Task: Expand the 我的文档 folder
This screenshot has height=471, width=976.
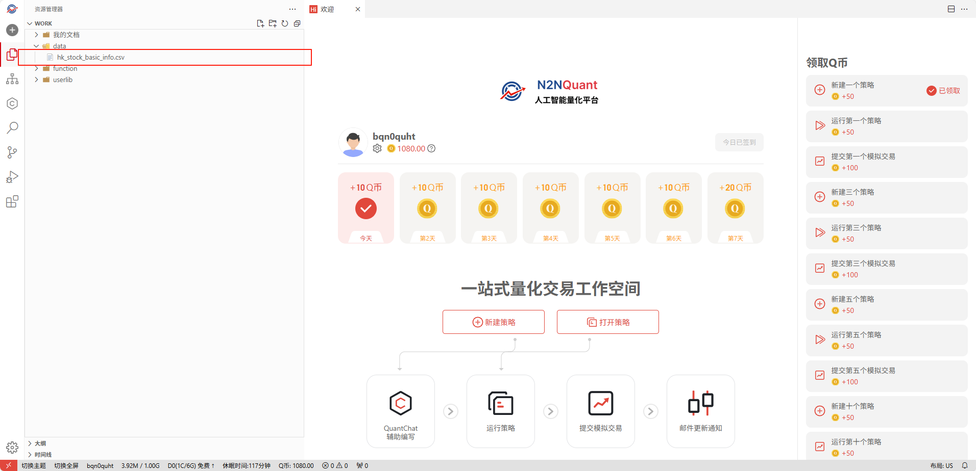Action: (36, 35)
